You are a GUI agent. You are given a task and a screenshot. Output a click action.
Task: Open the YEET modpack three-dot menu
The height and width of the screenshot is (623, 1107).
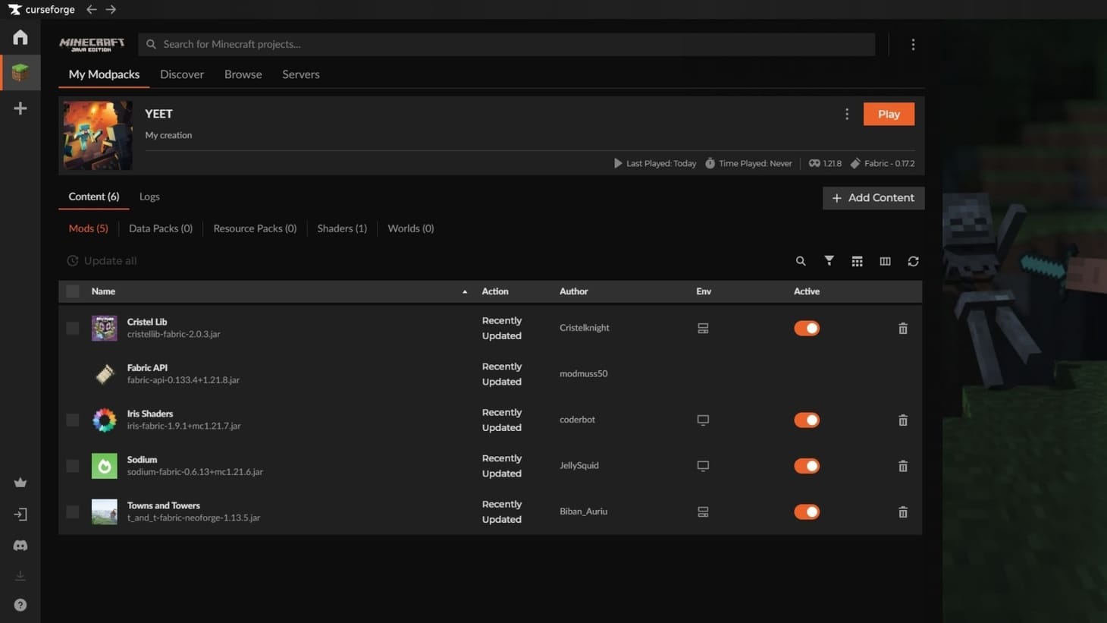click(x=847, y=114)
